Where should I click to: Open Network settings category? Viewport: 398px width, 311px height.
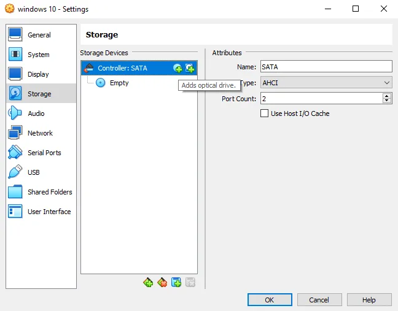click(x=41, y=133)
